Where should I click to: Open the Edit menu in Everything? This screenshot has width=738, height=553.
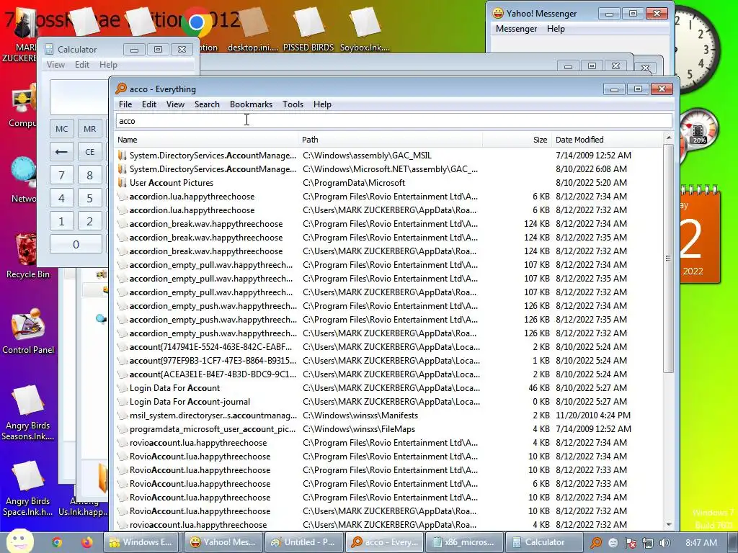tap(148, 104)
